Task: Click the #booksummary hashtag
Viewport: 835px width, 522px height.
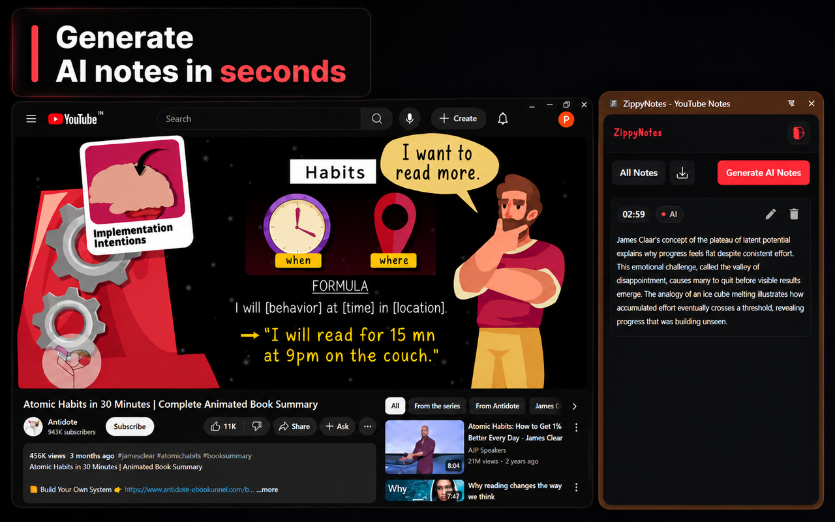Action: point(228,455)
